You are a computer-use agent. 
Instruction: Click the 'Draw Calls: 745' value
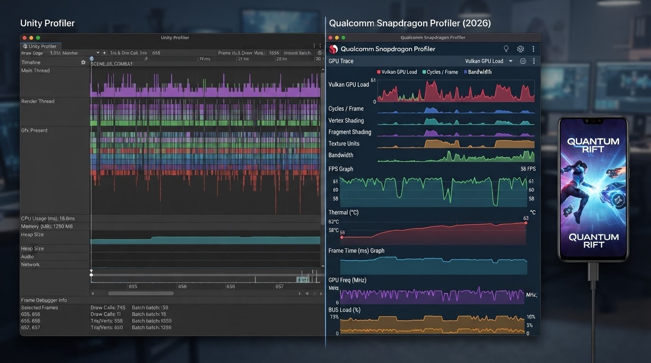coord(108,308)
